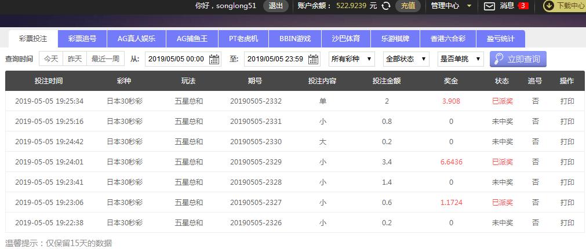Image resolution: width=586 pixels, height=249 pixels.
Task: Select the 昨天 quick filter
Action: pos(75,59)
